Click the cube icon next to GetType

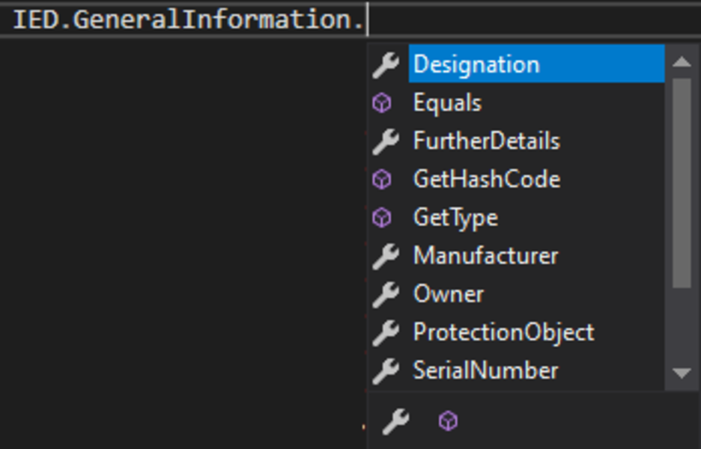382,218
